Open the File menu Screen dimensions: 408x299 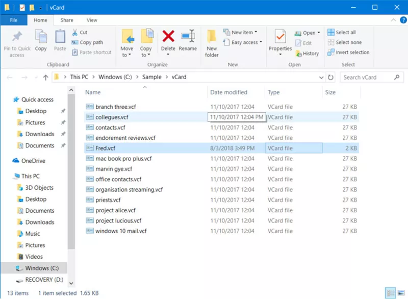point(14,20)
